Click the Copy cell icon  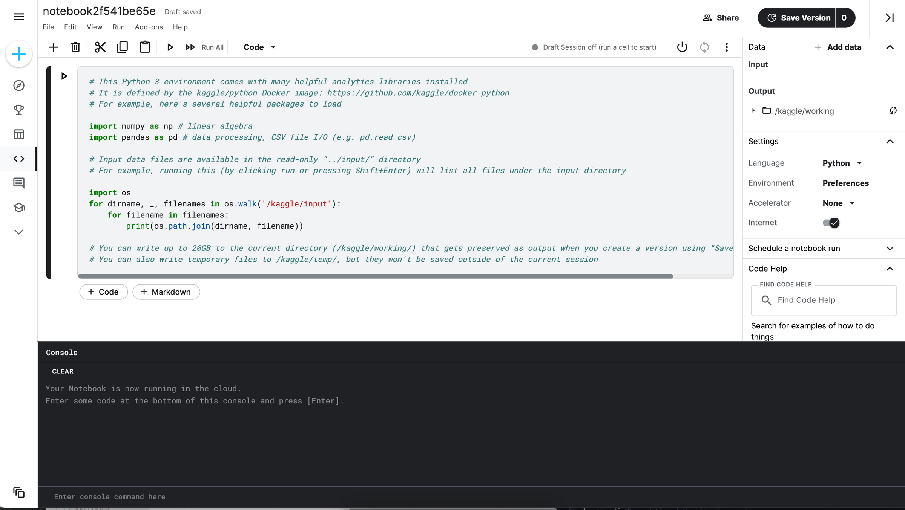[122, 47]
